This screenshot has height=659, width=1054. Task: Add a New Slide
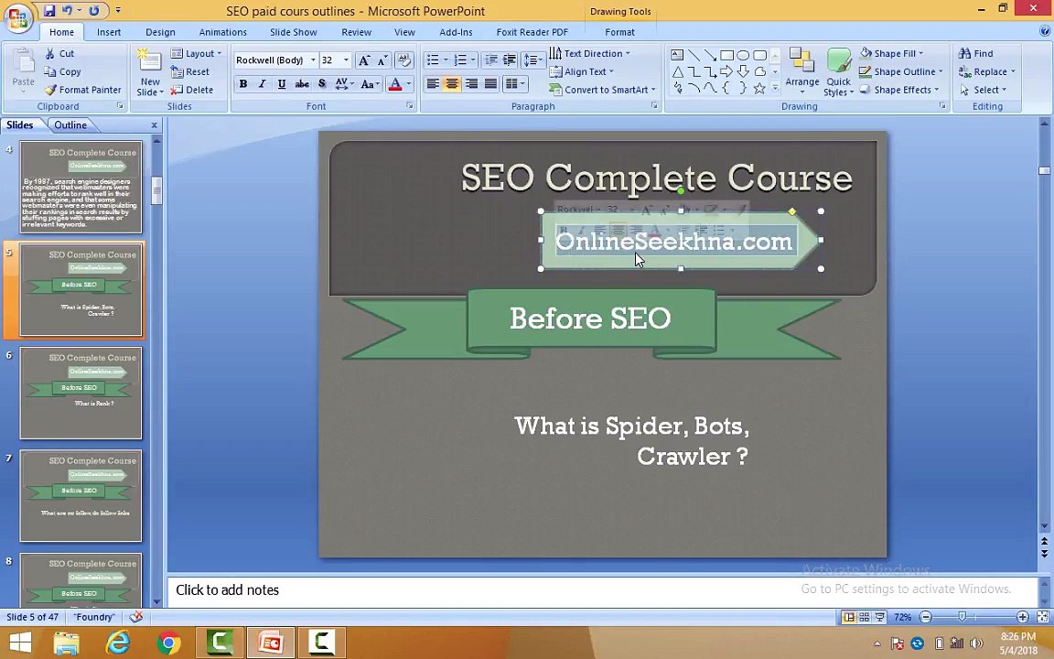click(x=150, y=72)
